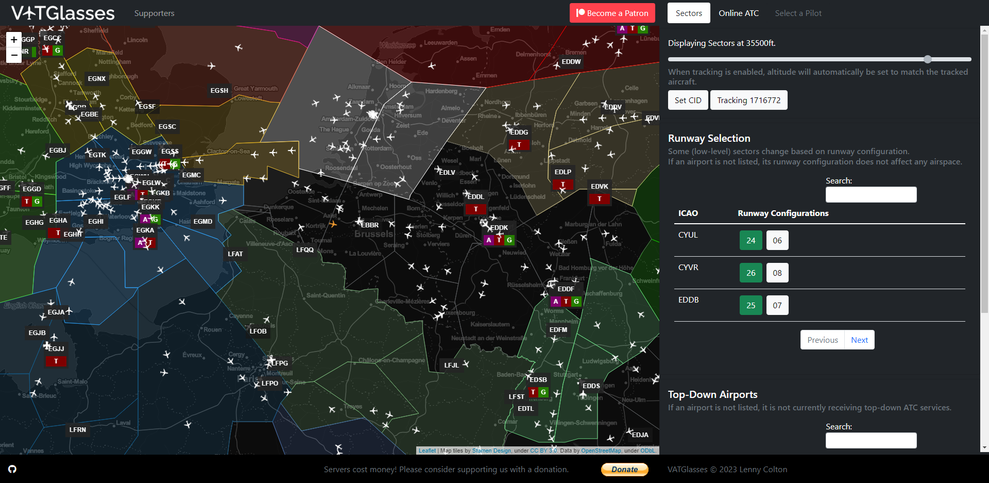Open the GitHub icon link

click(x=12, y=469)
